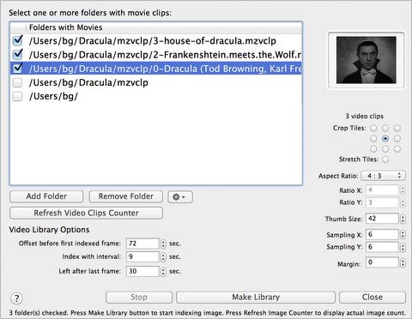Click the 3 video clips label
The height and width of the screenshot is (319, 412).
point(364,116)
